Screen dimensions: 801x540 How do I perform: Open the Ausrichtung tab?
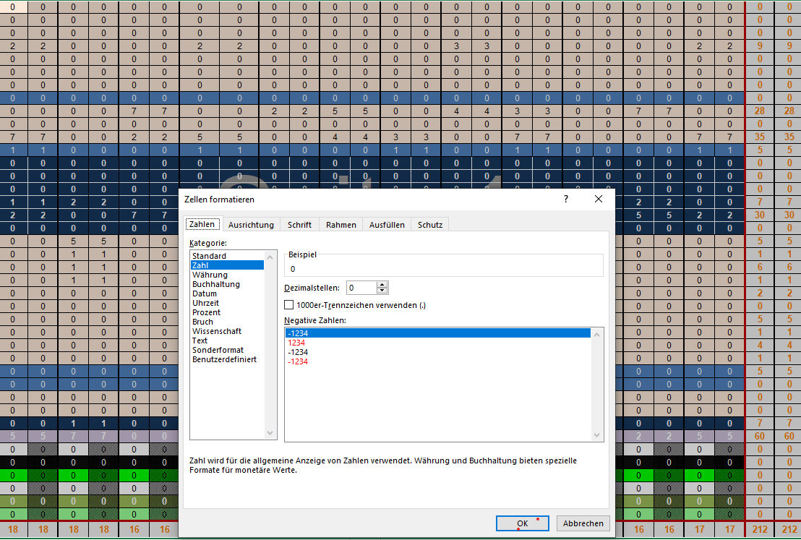click(251, 225)
